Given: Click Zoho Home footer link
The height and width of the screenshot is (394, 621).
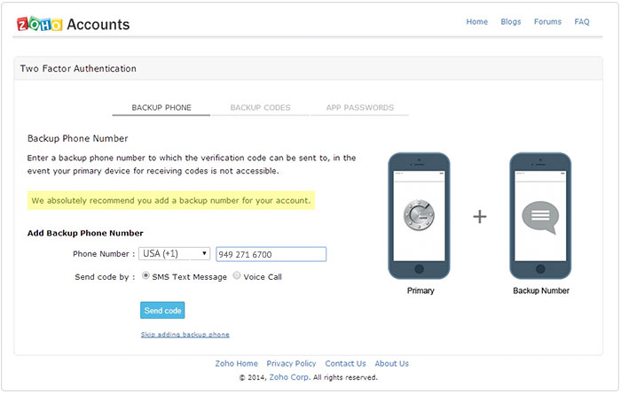Looking at the screenshot, I should coord(236,363).
